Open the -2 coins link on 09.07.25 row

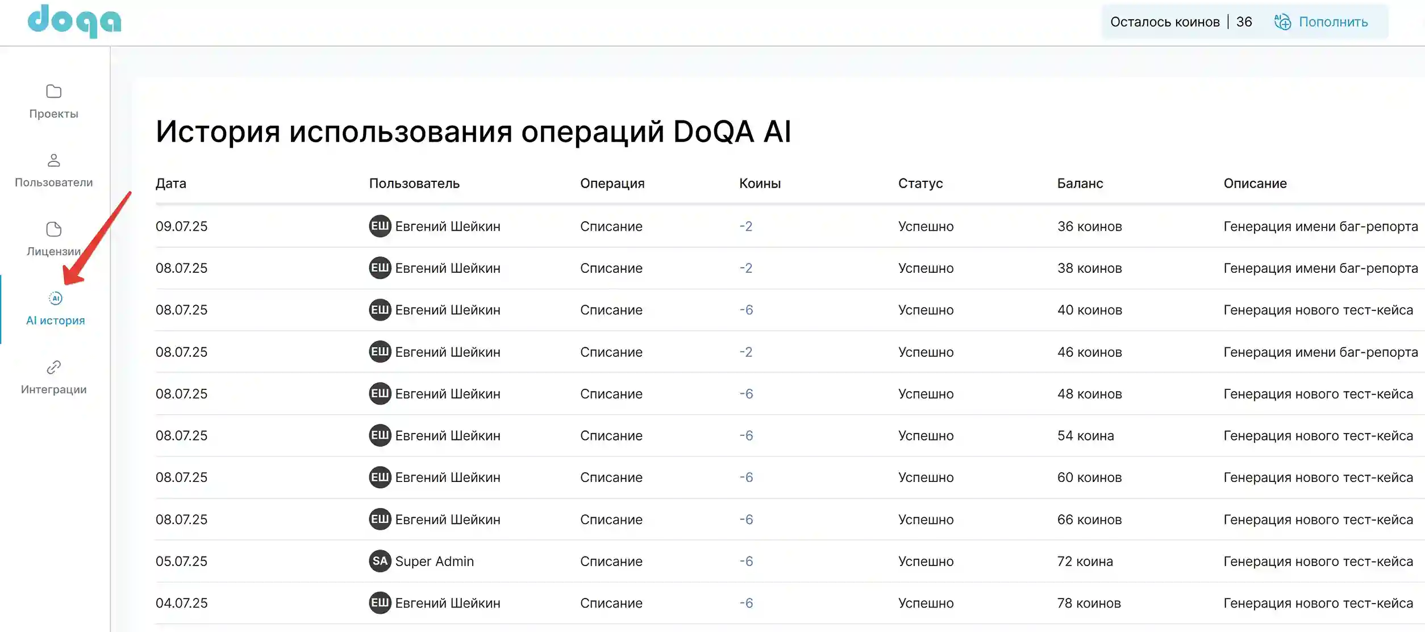tap(747, 226)
